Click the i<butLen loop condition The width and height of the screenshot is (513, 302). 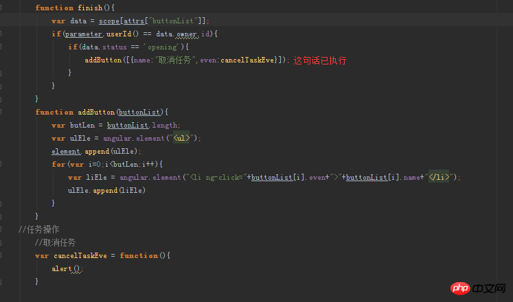(123, 165)
